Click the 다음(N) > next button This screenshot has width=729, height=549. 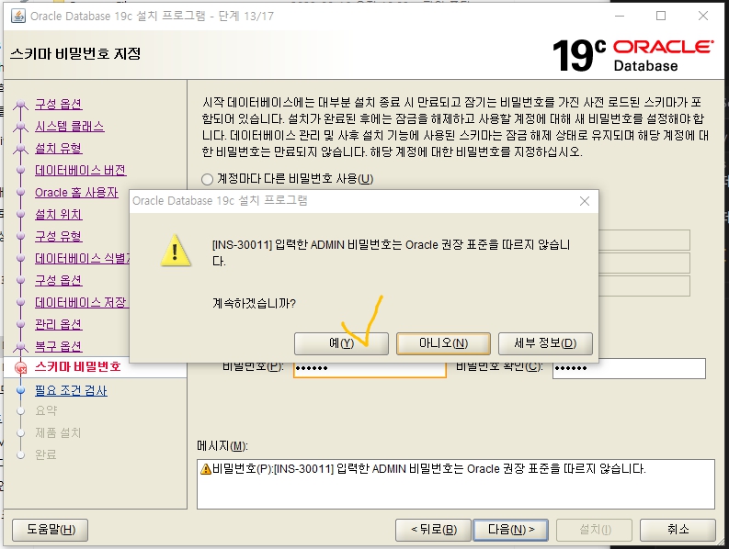(x=510, y=530)
